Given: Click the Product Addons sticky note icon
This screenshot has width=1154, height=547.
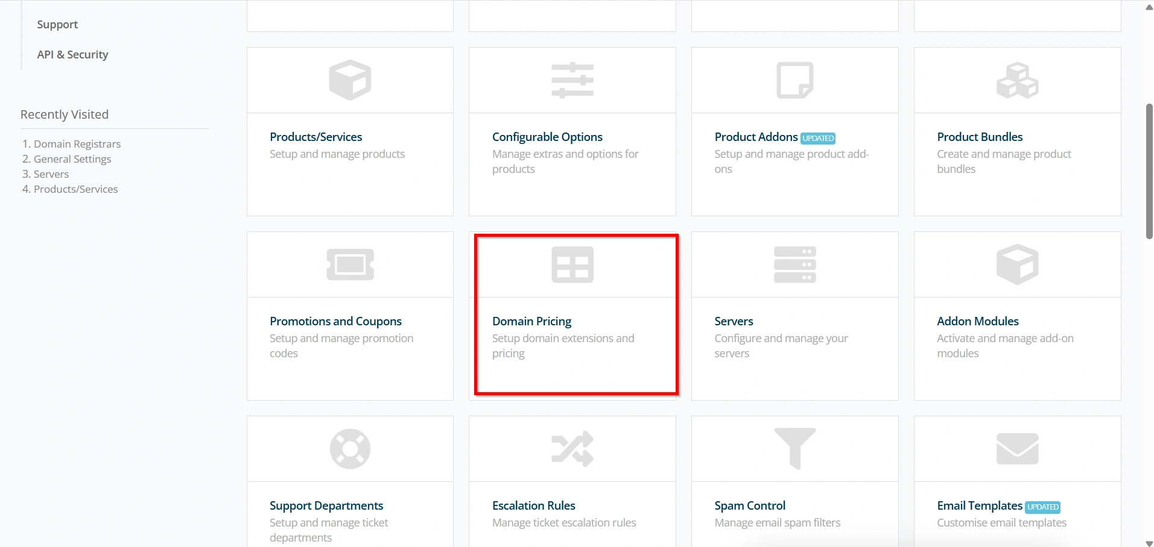Looking at the screenshot, I should pos(794,80).
